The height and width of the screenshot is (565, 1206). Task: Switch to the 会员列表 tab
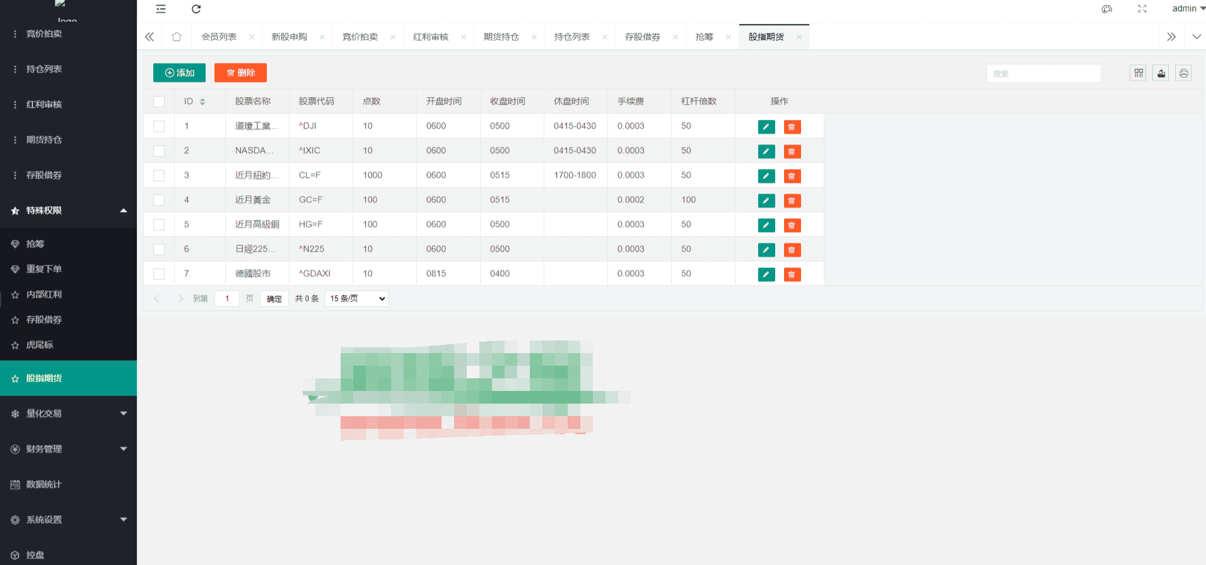click(x=219, y=37)
